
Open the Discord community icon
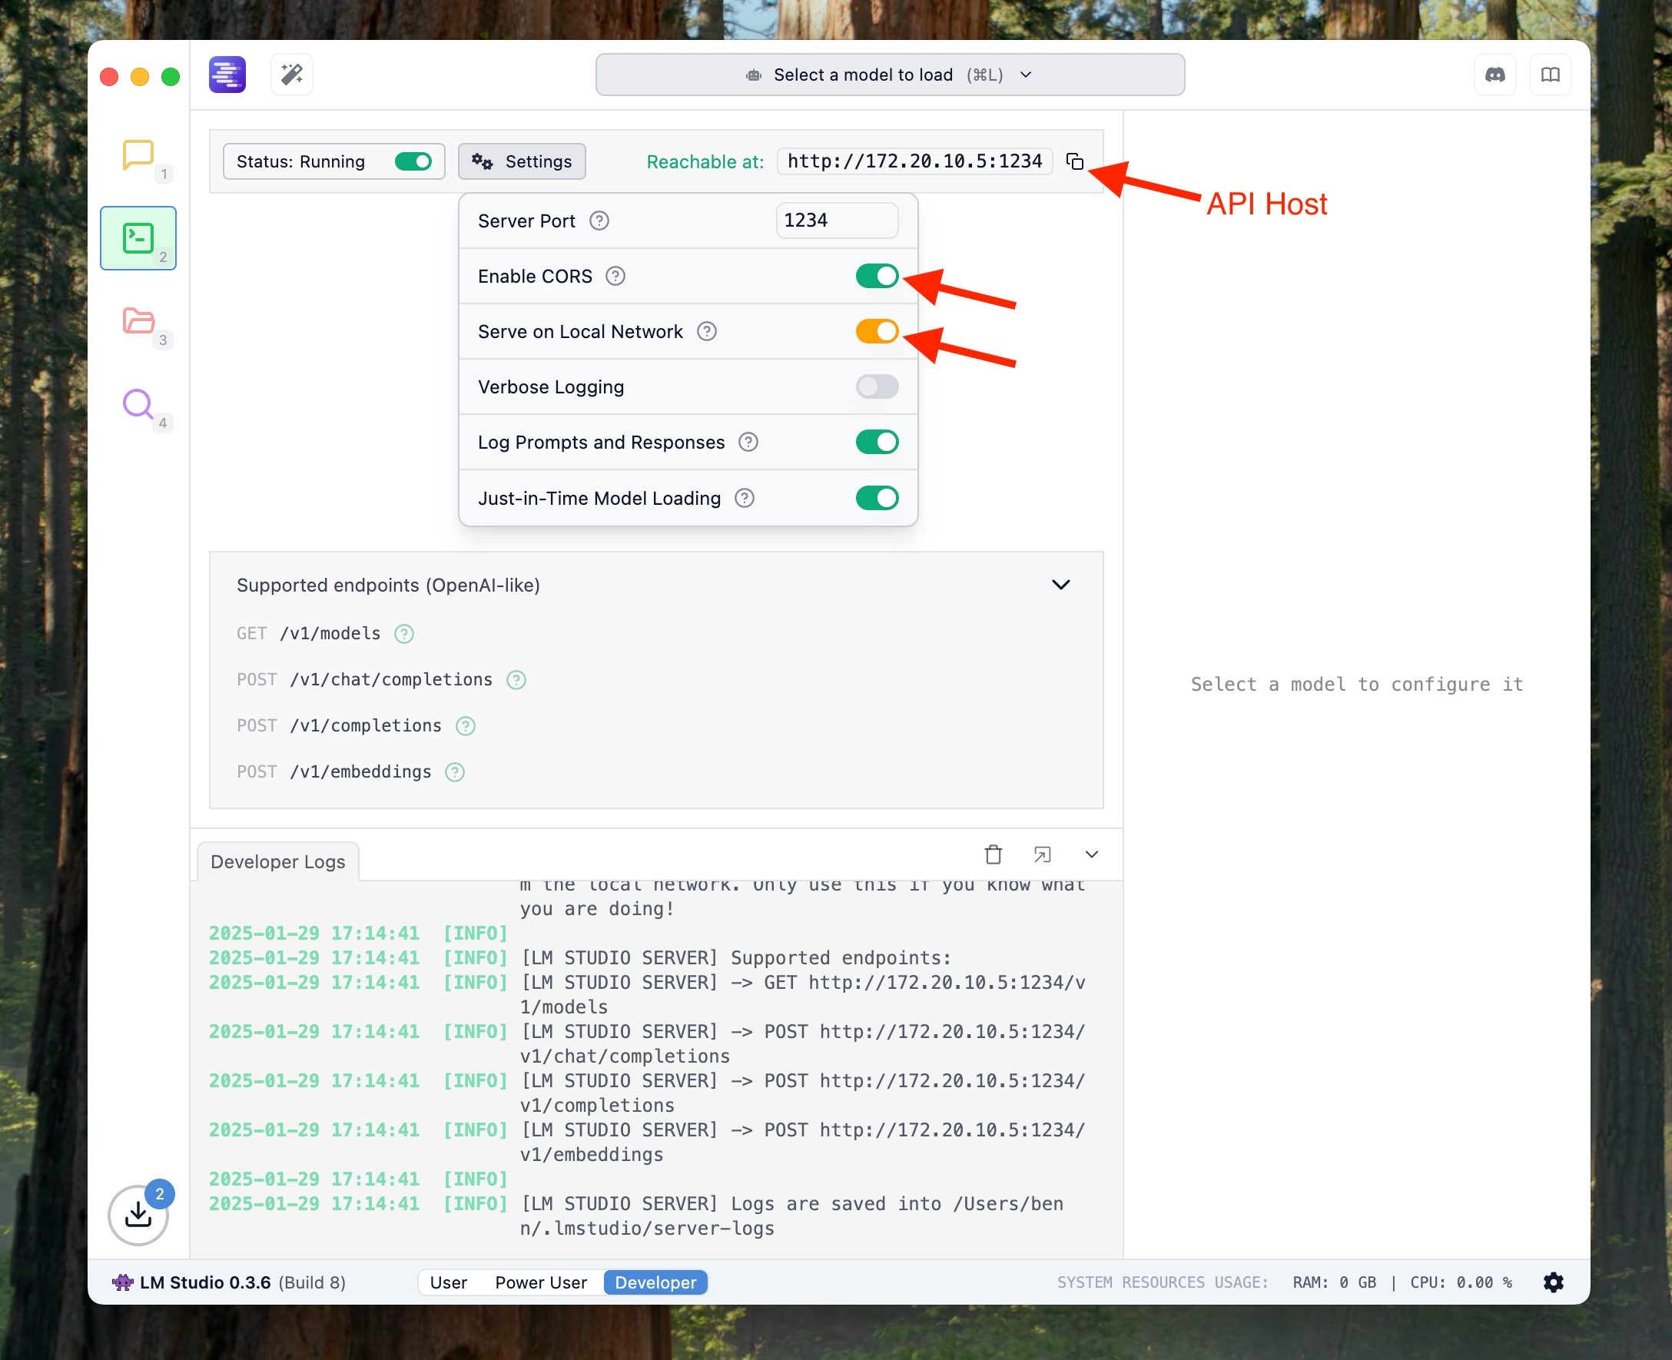[1495, 75]
